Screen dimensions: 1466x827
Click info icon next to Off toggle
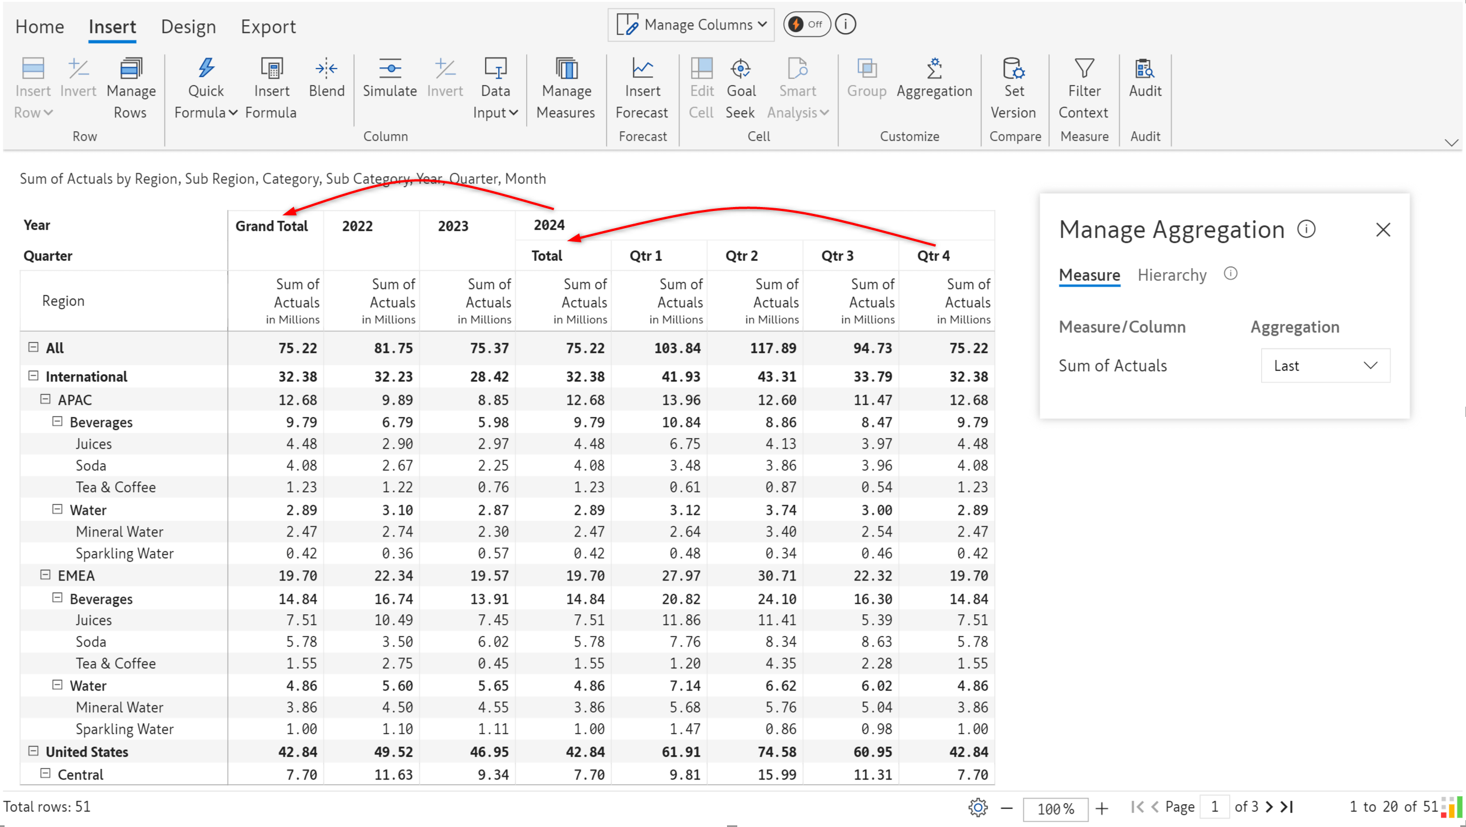click(845, 25)
